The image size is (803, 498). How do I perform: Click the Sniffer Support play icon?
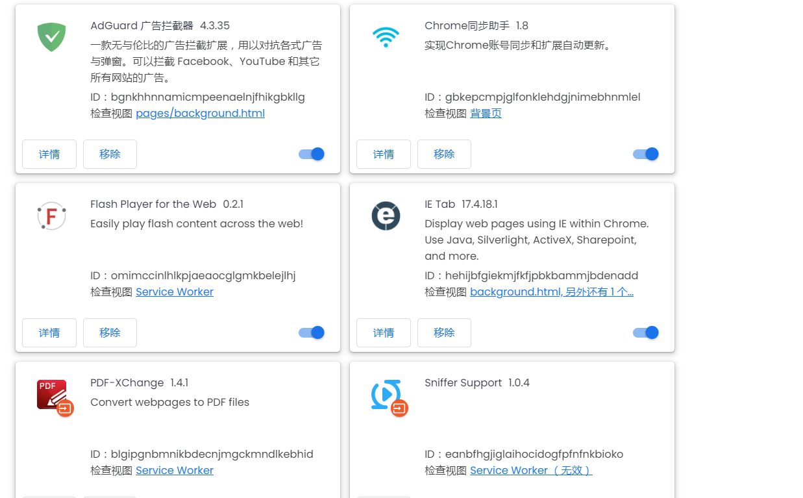tap(386, 394)
